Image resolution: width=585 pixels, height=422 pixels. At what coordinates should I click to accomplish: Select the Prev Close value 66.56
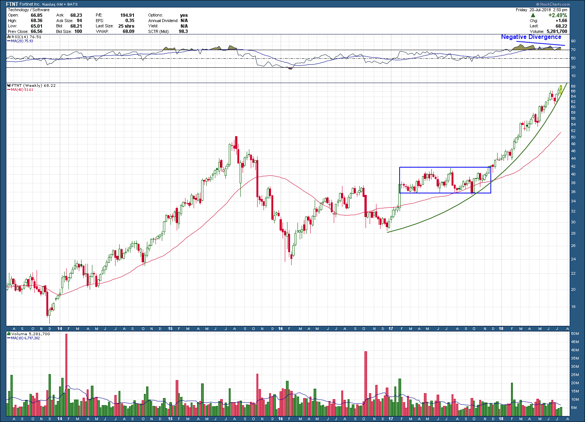coord(37,31)
